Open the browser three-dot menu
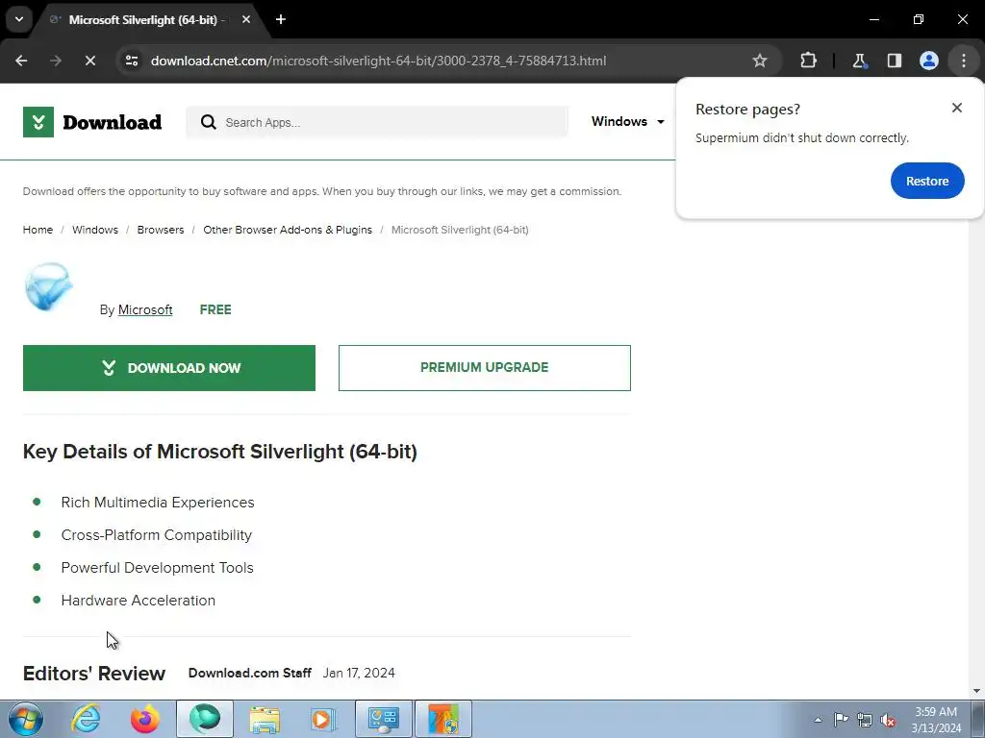985x738 pixels. [964, 61]
